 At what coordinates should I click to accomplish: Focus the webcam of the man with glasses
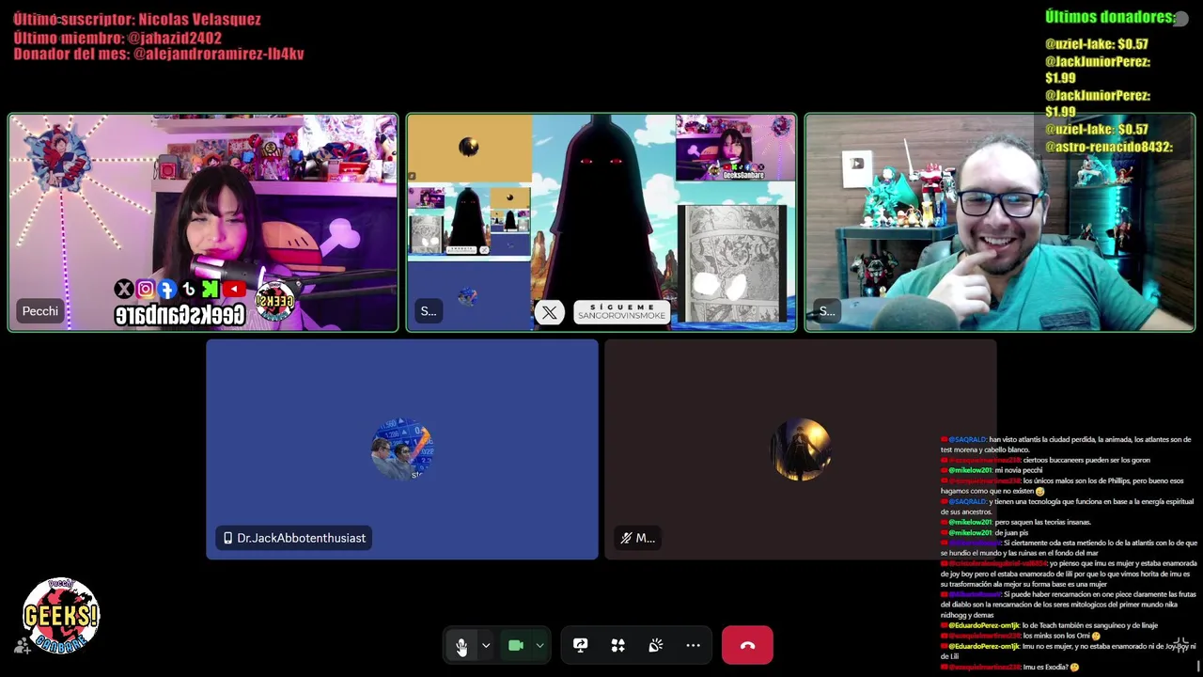1000,223
